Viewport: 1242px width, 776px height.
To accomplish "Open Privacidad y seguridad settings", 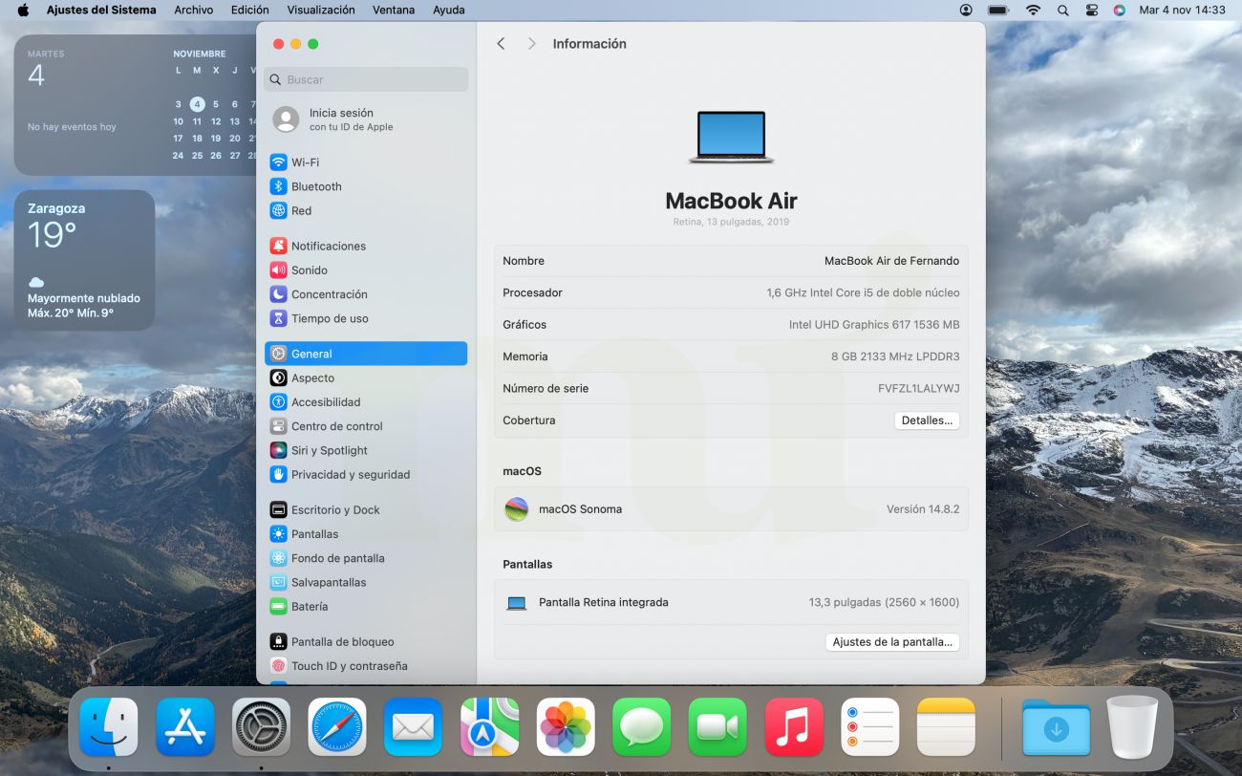I will [x=350, y=475].
